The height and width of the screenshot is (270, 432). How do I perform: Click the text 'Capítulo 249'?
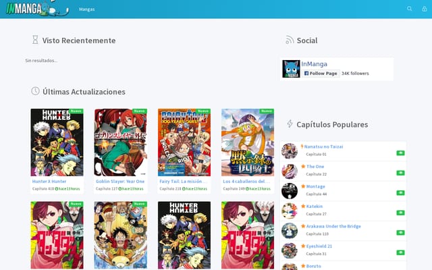(234, 189)
